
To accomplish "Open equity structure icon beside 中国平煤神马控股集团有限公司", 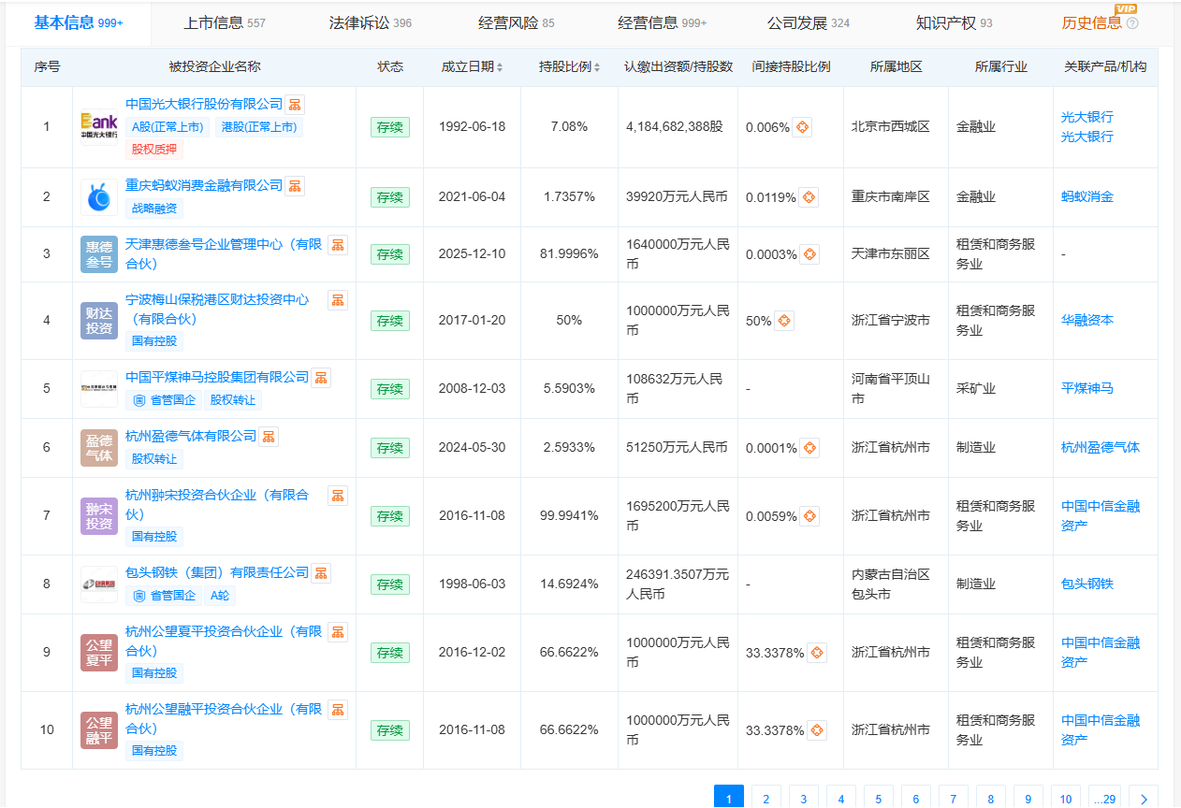I will tap(321, 378).
